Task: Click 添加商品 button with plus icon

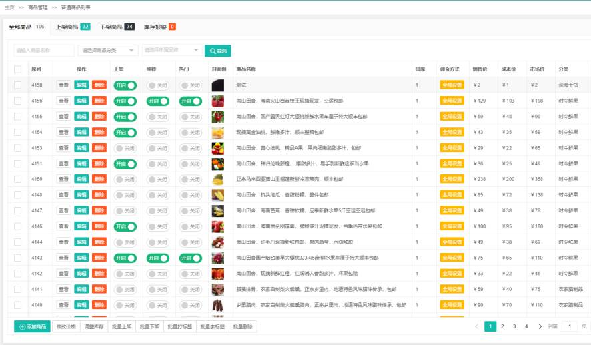Action: click(33, 326)
